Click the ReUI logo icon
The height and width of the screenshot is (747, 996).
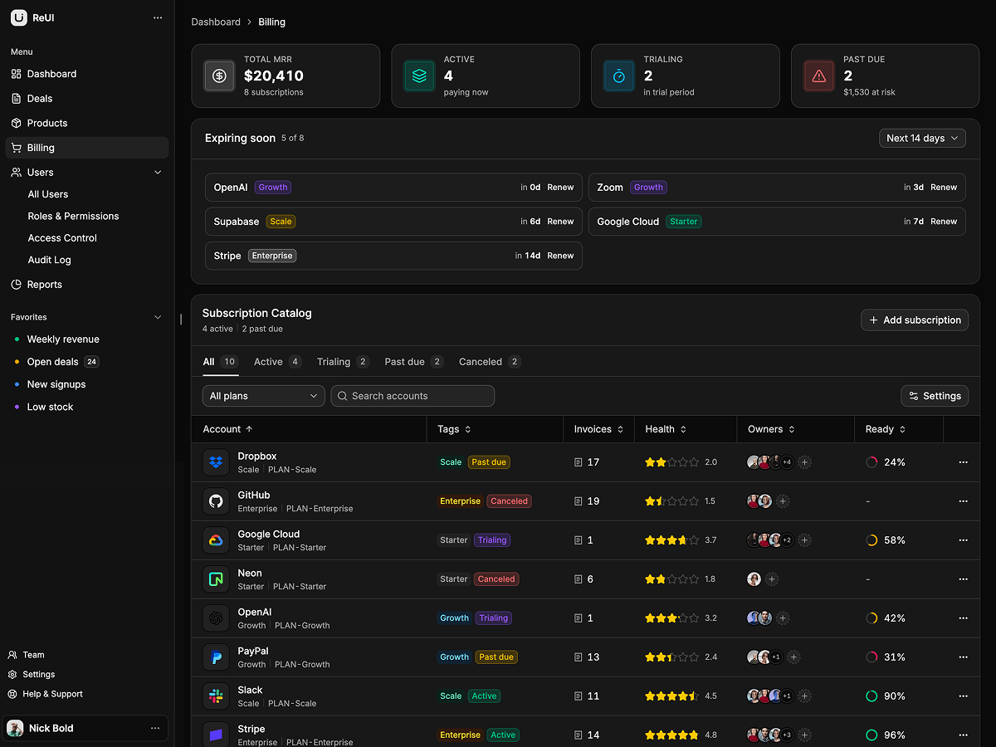18,17
